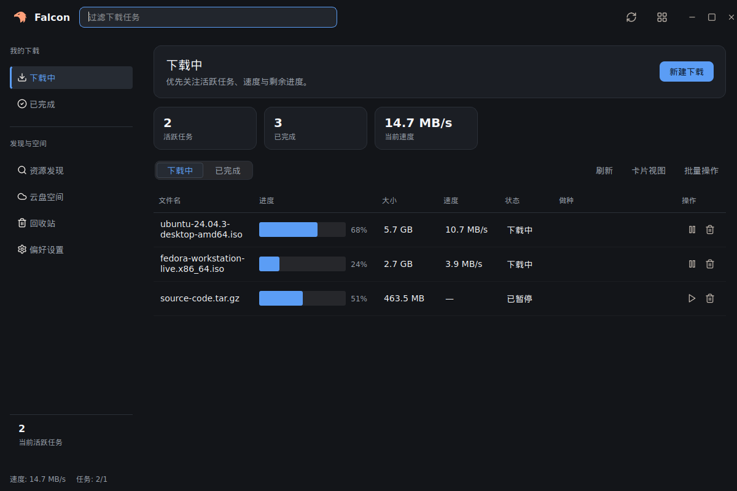Click the refresh icon in title bar
This screenshot has width=737, height=491.
[631, 17]
